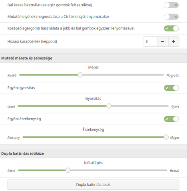Image resolution: width=187 pixels, height=191 pixels.
Task: Turn off Egyéni gyorsítás switch
Action: 171,88
